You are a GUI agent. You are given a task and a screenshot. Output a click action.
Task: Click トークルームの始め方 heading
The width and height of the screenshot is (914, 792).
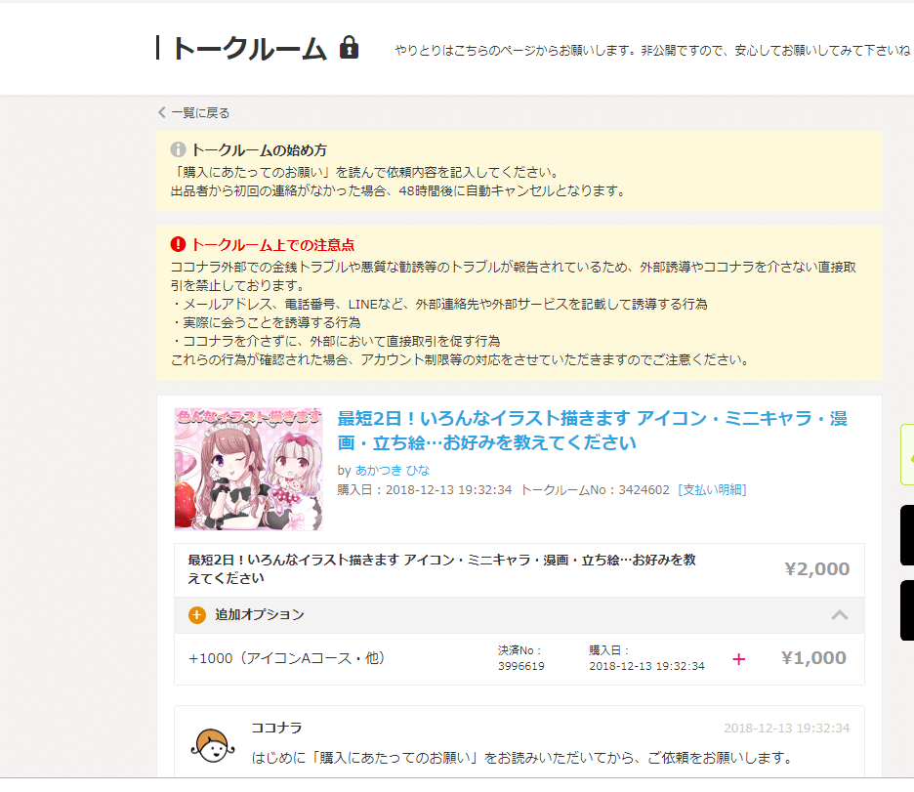click(260, 149)
